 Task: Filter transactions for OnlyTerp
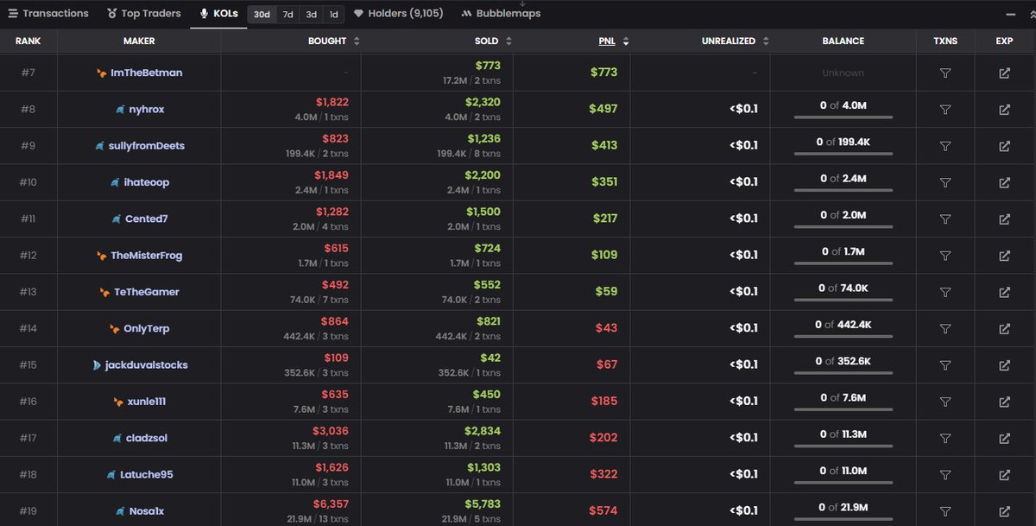pyautogui.click(x=945, y=328)
